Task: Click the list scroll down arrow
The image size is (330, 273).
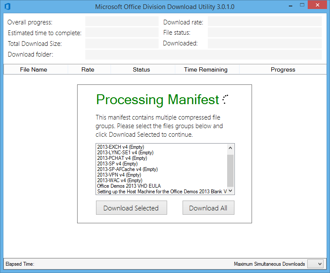Action: tap(231, 191)
